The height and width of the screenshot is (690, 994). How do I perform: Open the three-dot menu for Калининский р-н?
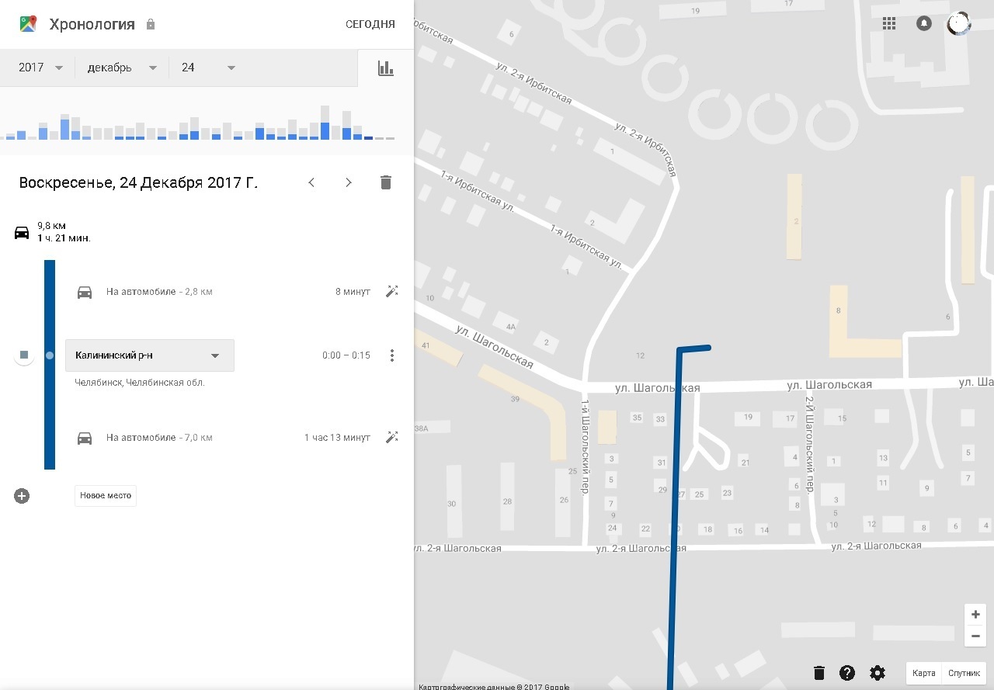coord(392,355)
